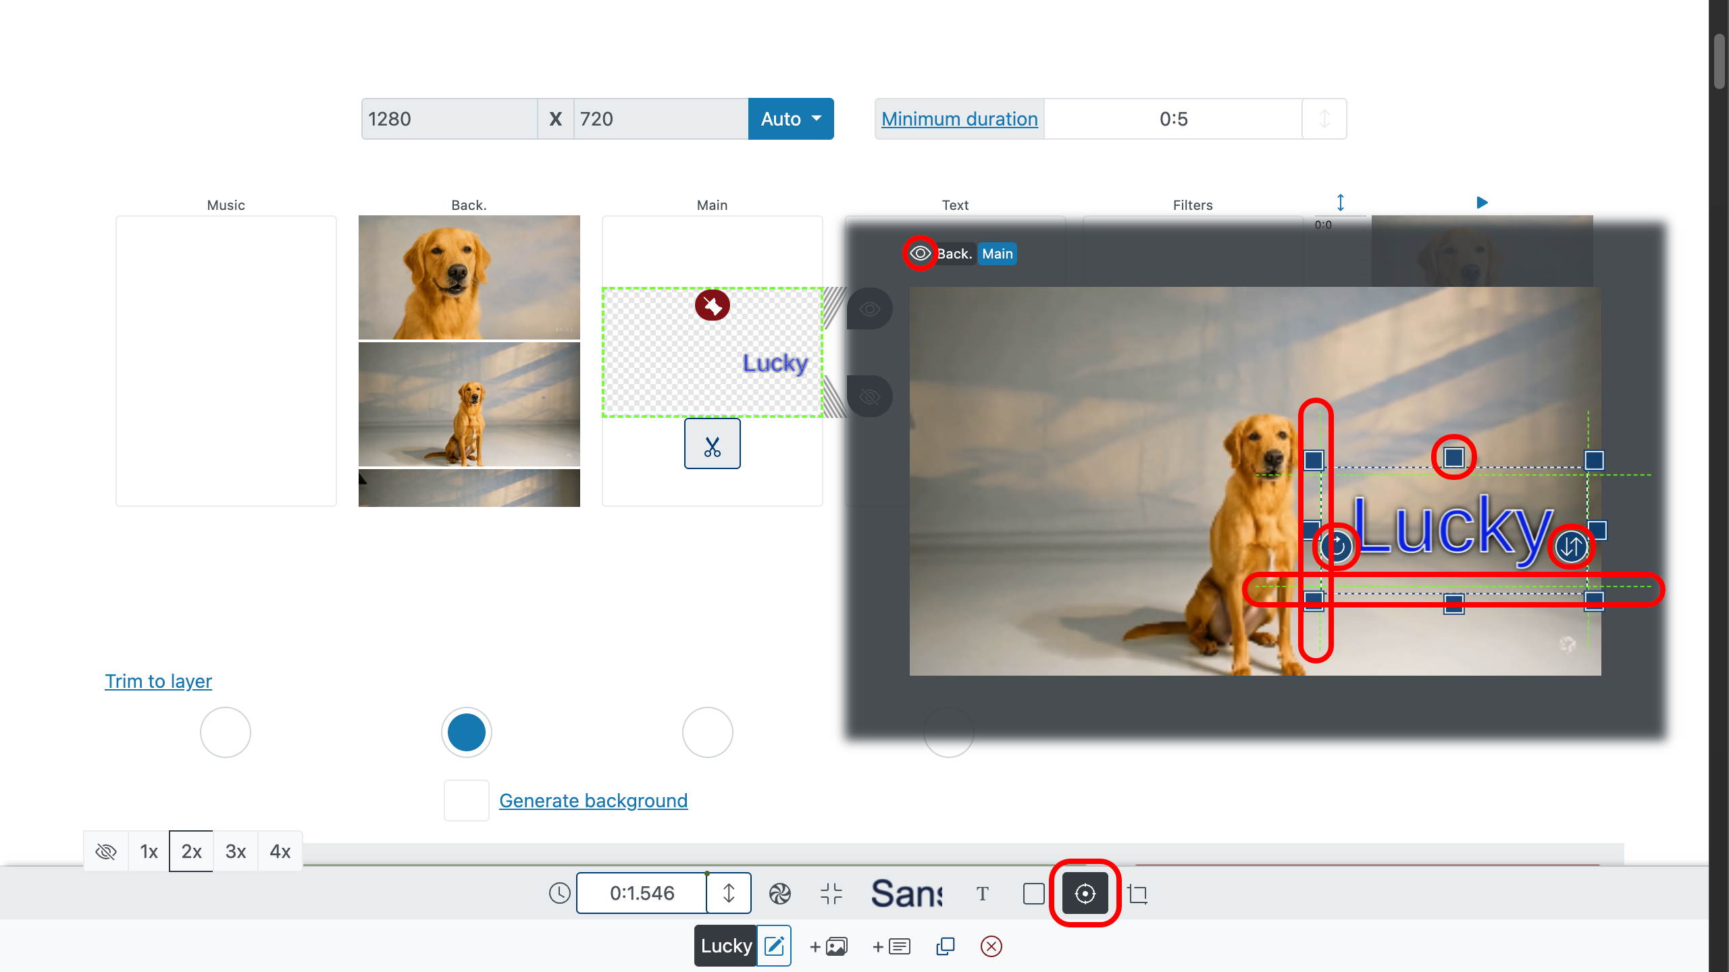Viewport: 1729px width, 972px height.
Task: Click the Trim to layer link
Action: 158,681
